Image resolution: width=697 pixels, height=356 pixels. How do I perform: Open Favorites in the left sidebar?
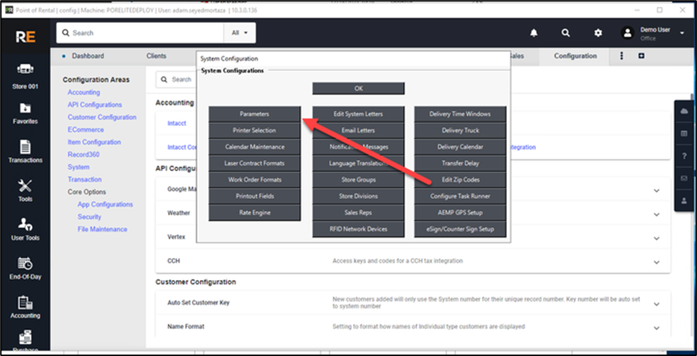(25, 113)
